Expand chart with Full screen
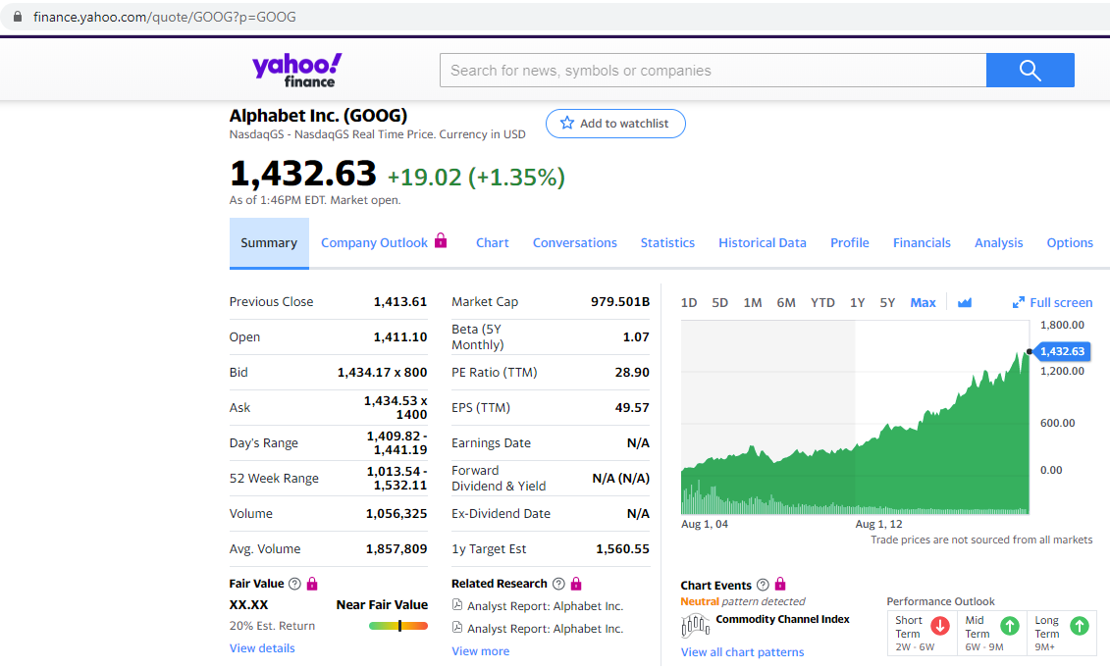The image size is (1110, 669). point(1052,303)
